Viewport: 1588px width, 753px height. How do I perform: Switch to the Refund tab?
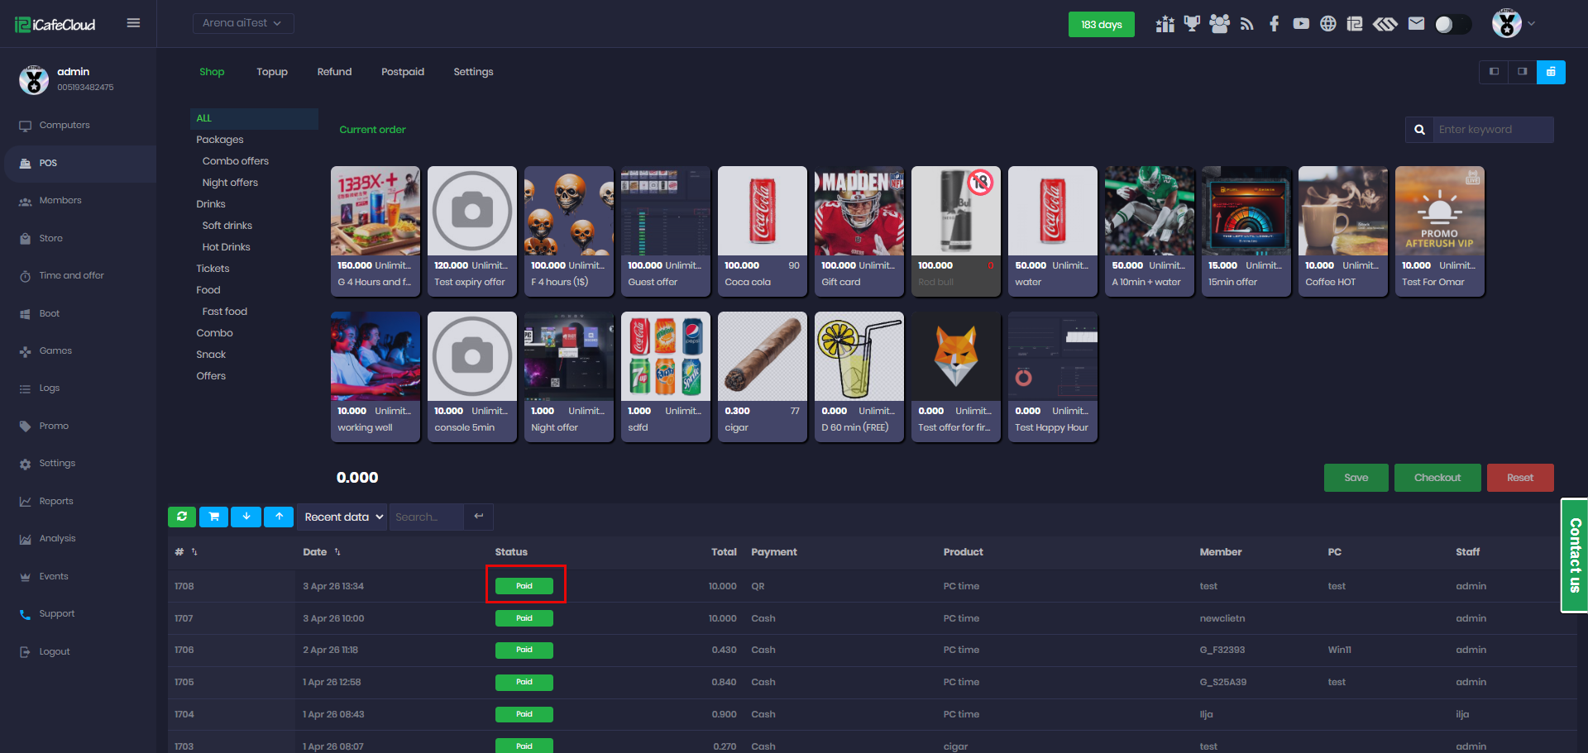coord(334,72)
